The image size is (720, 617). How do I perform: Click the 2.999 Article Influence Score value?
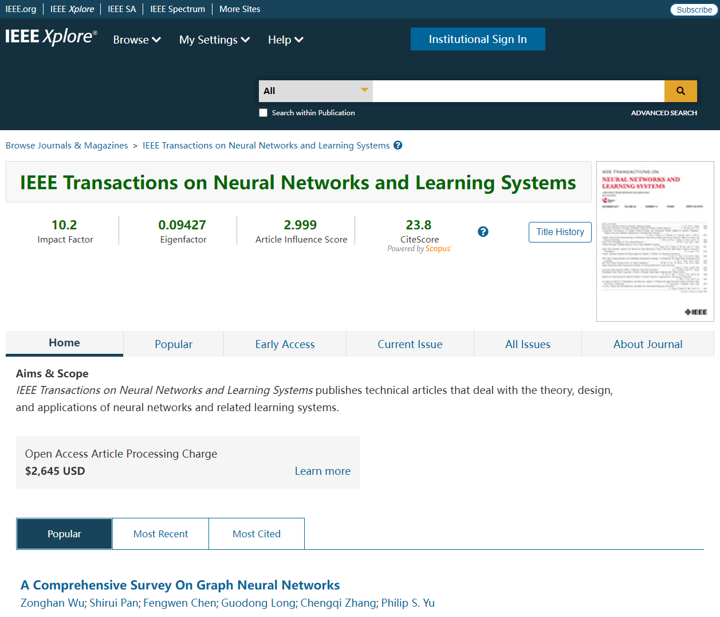point(300,225)
